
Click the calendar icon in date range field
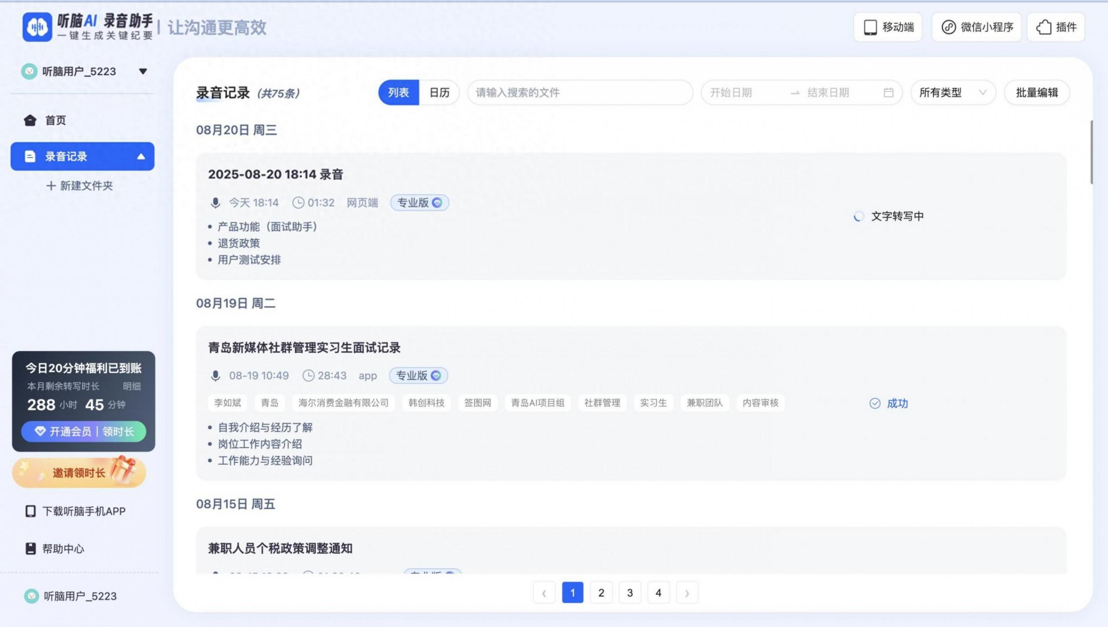(888, 93)
